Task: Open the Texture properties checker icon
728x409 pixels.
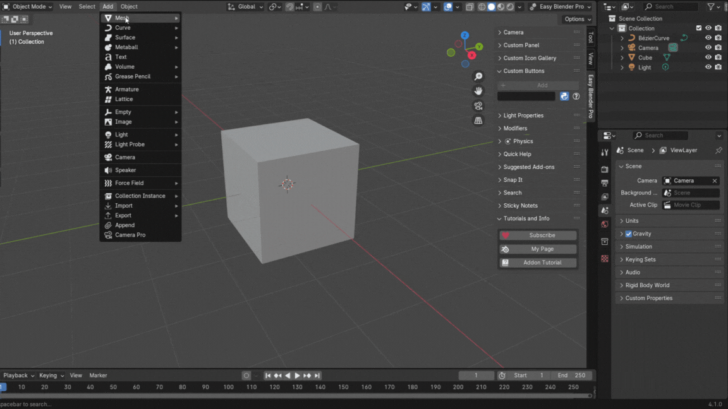Action: pos(605,259)
